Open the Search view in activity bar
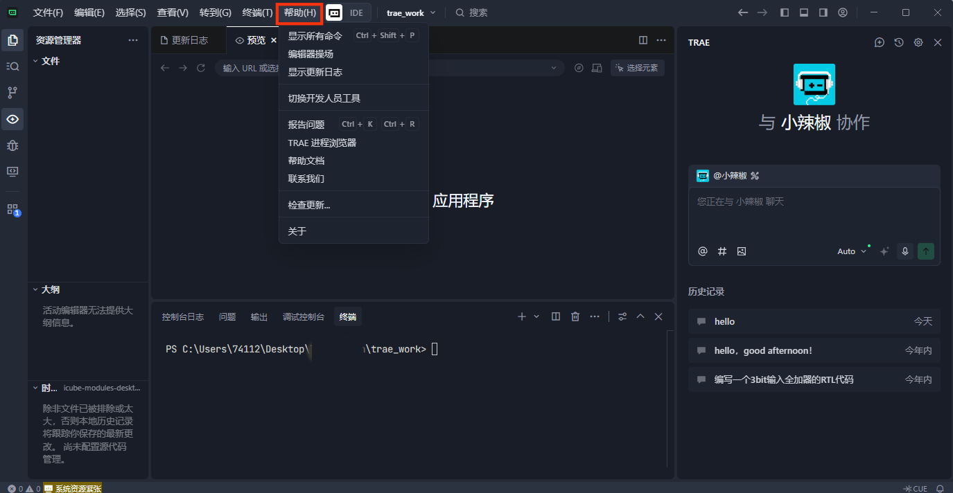The image size is (953, 493). click(x=12, y=66)
